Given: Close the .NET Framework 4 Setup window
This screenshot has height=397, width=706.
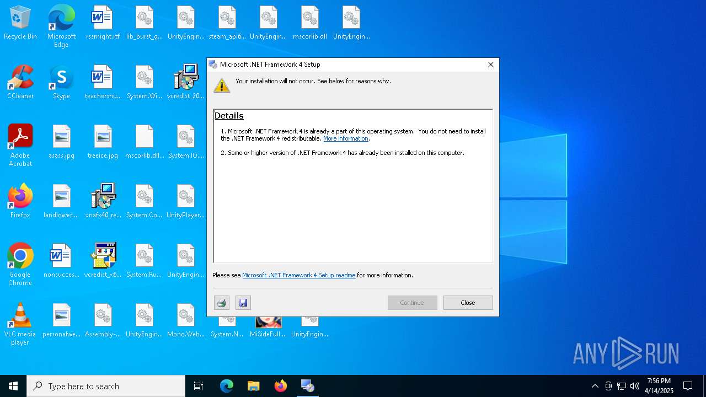Looking at the screenshot, I should [x=490, y=65].
